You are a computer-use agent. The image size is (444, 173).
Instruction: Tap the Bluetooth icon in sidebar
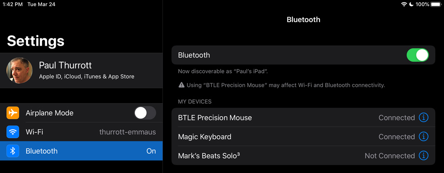tap(13, 151)
